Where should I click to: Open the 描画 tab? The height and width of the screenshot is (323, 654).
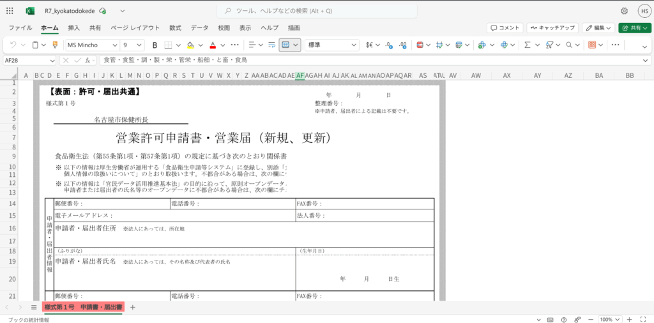[294, 28]
